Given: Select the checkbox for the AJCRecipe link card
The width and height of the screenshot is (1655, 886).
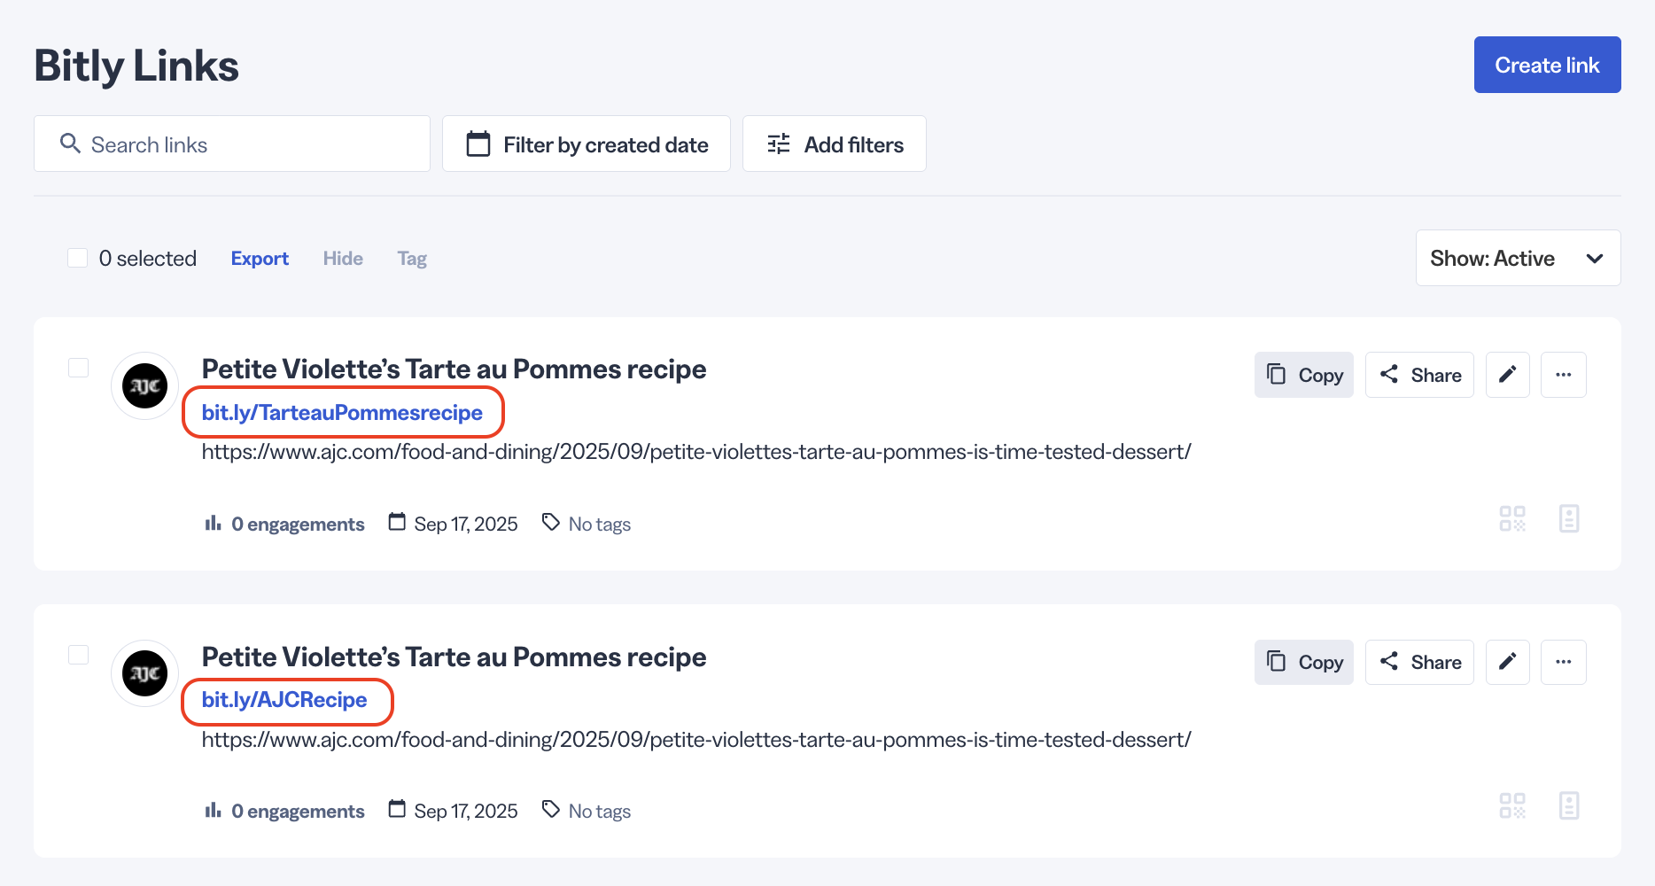Looking at the screenshot, I should point(78,655).
